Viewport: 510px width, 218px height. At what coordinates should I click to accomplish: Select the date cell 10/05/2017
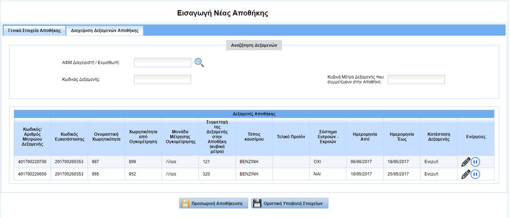(365, 174)
